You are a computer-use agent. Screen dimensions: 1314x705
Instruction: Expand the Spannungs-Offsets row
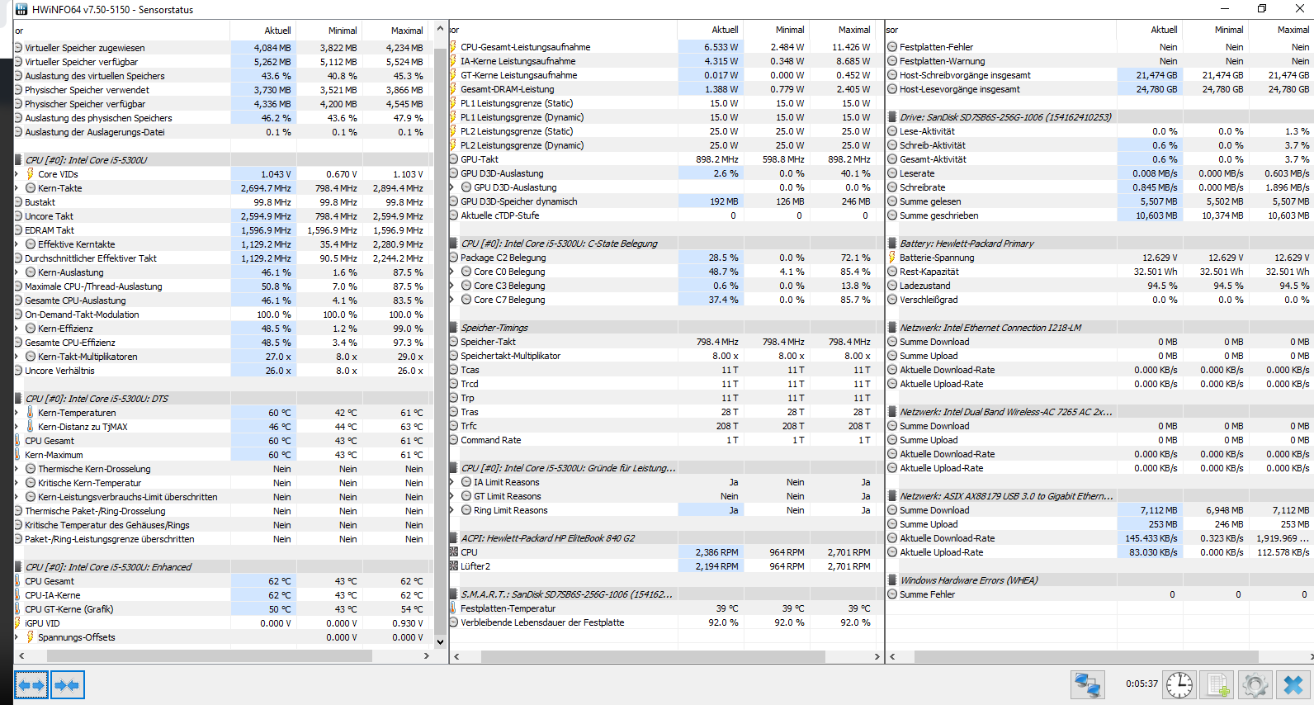click(x=17, y=637)
